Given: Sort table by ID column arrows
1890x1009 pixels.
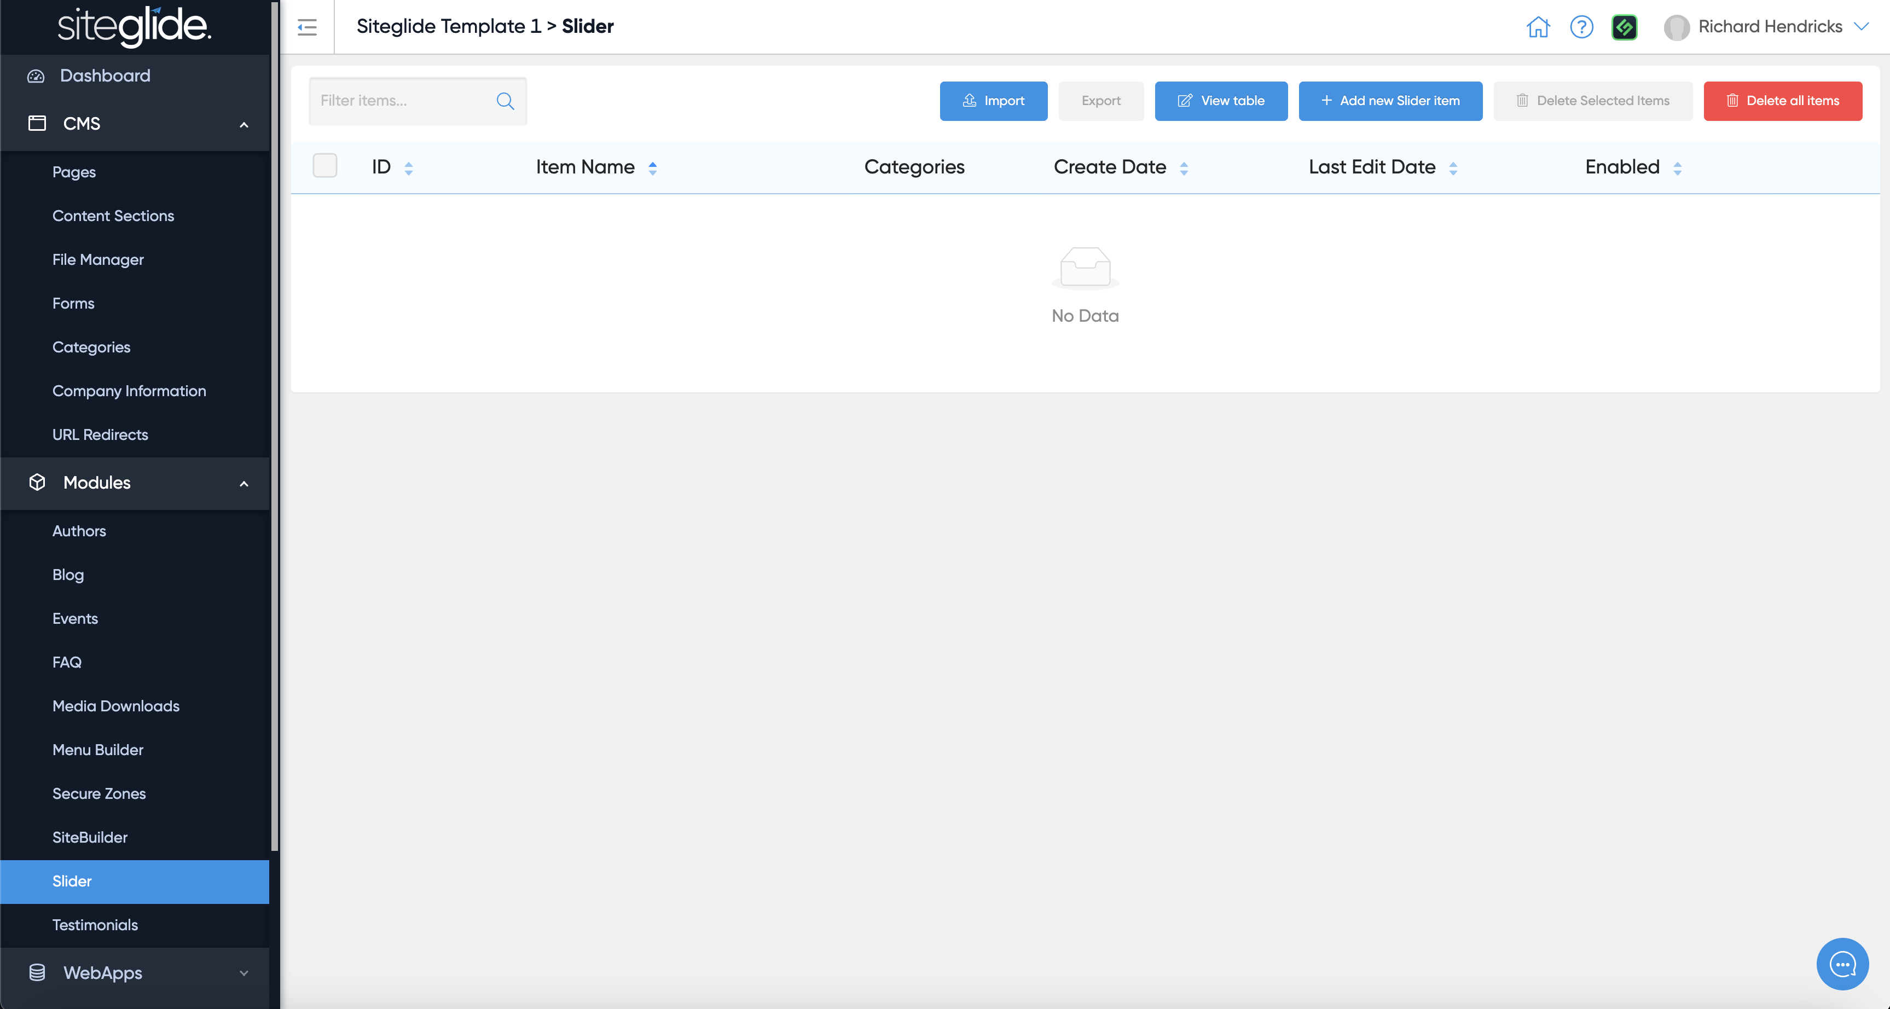Looking at the screenshot, I should [409, 168].
